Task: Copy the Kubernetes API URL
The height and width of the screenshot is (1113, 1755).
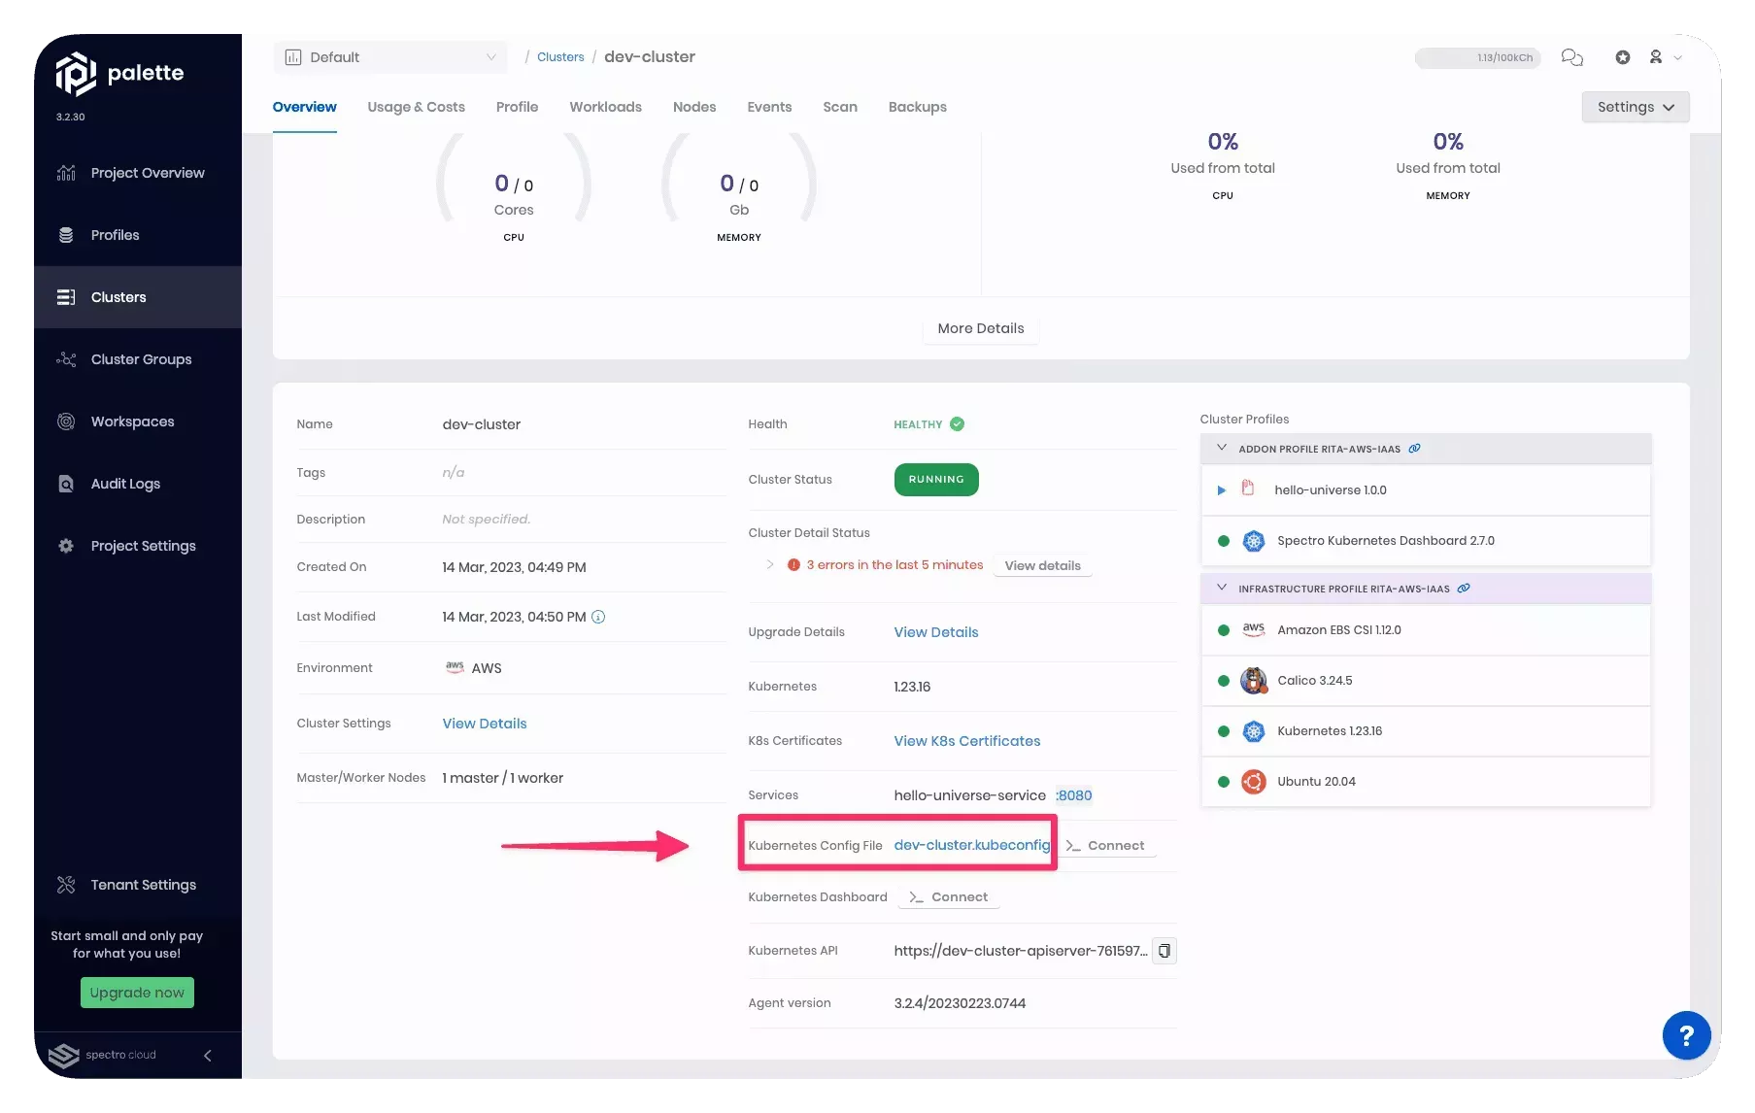Action: point(1164,951)
